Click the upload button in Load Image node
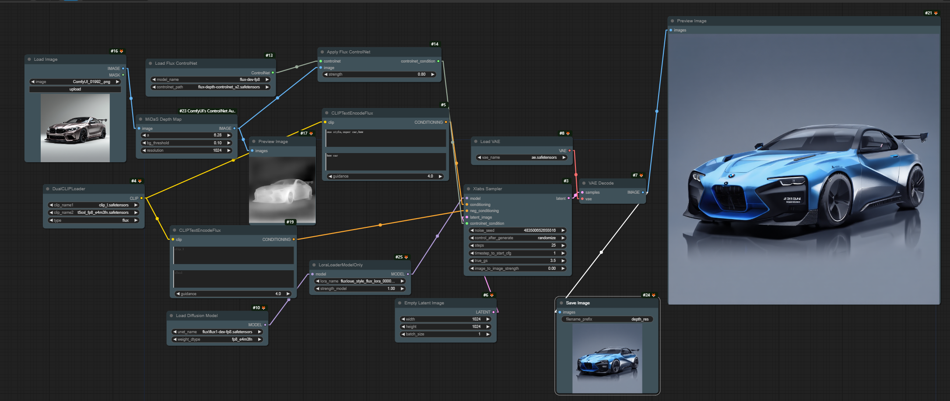The width and height of the screenshot is (950, 401). pyautogui.click(x=75, y=89)
